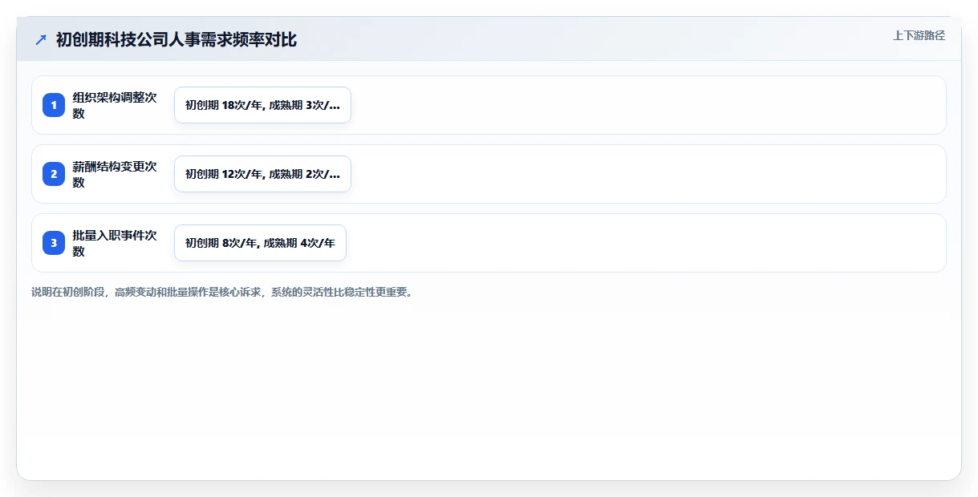The width and height of the screenshot is (978, 497).
Task: Click the footnote starting with 说明在初创阶段
Action: (x=222, y=292)
